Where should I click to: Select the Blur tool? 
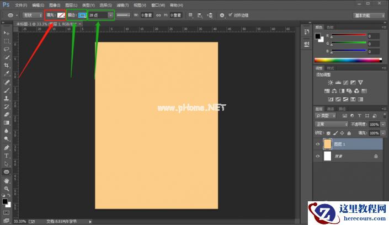tap(7, 131)
